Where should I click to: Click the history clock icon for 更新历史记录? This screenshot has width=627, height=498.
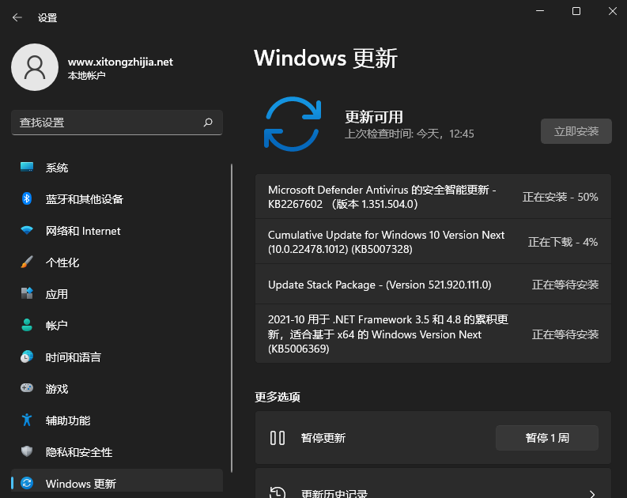(x=277, y=492)
